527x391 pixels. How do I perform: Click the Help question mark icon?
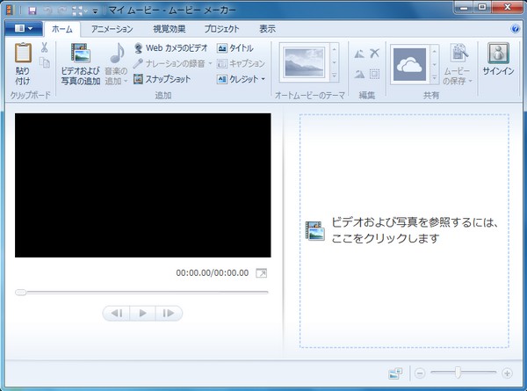[515, 29]
